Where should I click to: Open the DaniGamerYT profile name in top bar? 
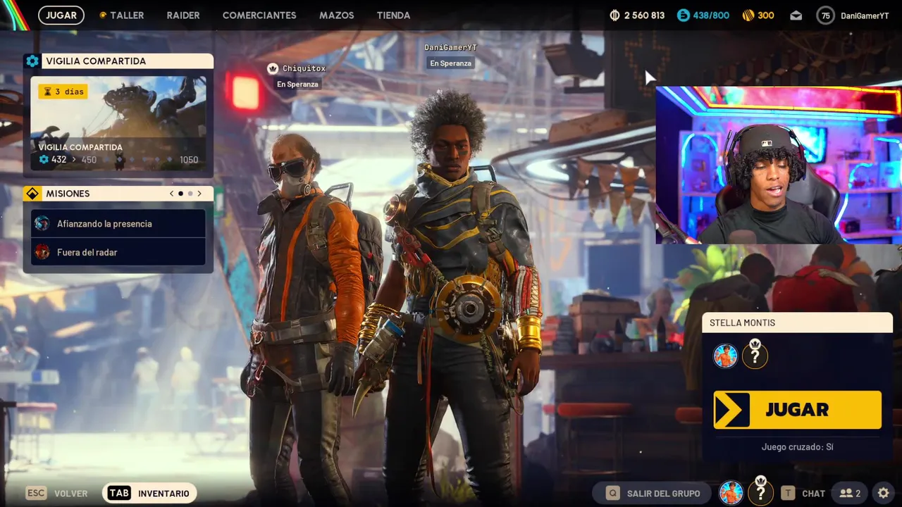[x=865, y=15]
